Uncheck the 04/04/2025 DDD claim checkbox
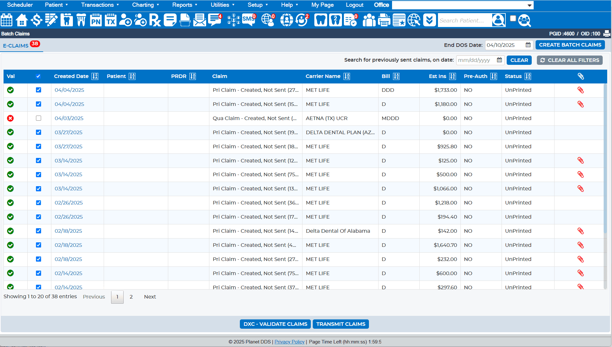 [39, 90]
